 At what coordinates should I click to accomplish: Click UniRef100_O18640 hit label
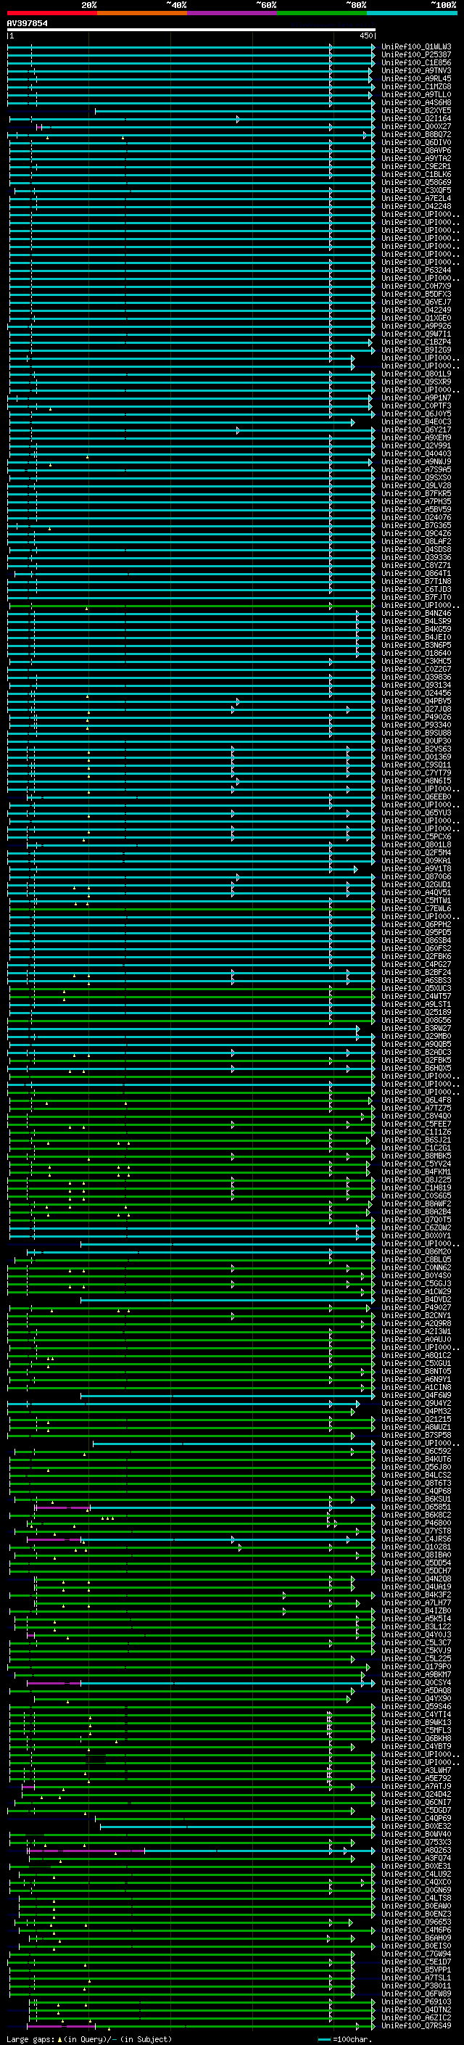(x=416, y=654)
